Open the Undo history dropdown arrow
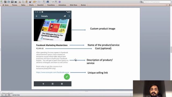 click(37, 2)
